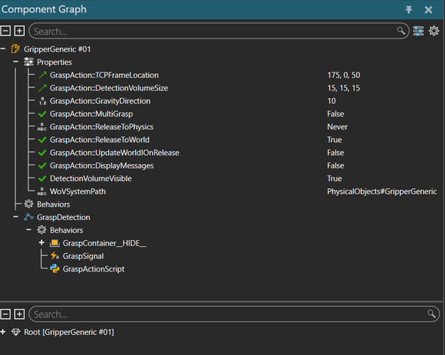Select the GraspActionScript behavior

click(x=93, y=269)
